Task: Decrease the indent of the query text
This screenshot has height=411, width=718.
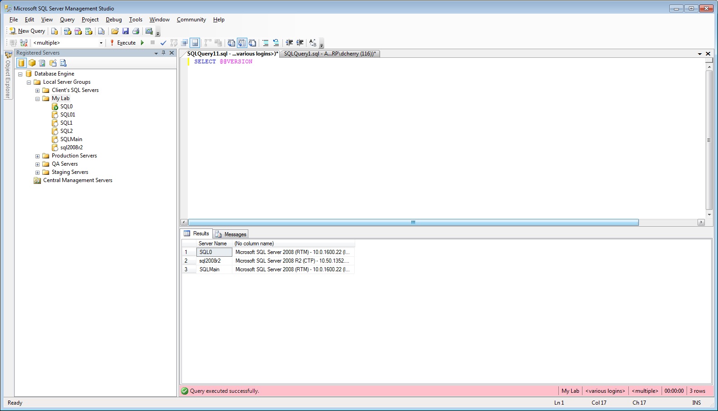Action: click(289, 43)
